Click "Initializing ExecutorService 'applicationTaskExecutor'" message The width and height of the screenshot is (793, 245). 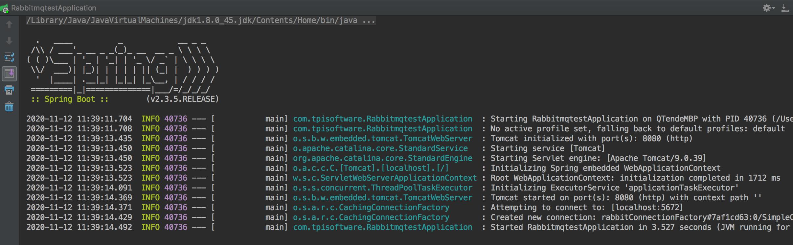(615, 188)
